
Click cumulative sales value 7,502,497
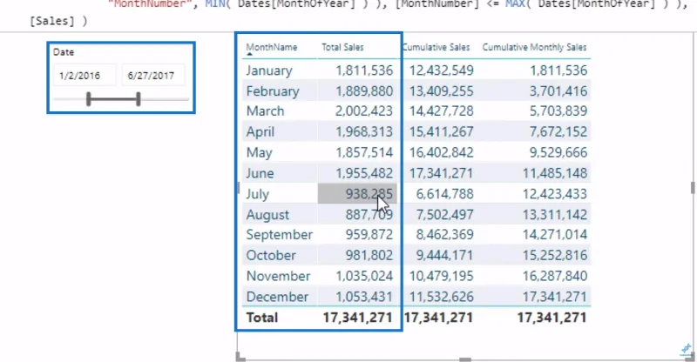click(x=444, y=215)
